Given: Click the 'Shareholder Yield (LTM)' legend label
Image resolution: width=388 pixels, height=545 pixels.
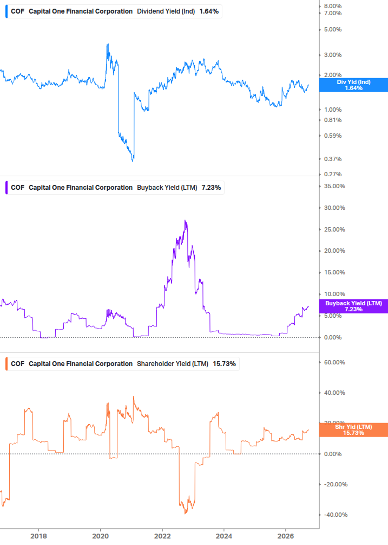Looking at the screenshot, I should point(172,364).
